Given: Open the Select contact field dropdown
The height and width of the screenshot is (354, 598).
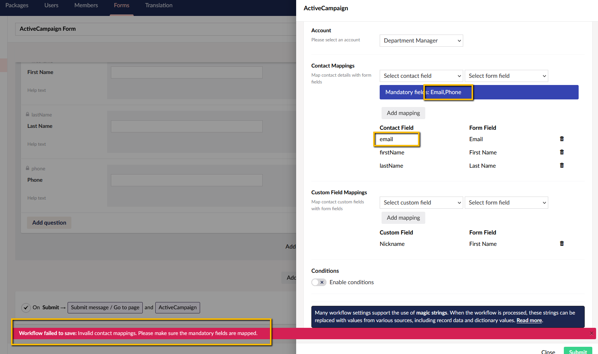Looking at the screenshot, I should click(421, 76).
